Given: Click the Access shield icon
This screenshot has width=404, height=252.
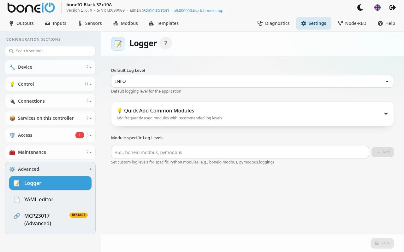Looking at the screenshot, I should click(12, 135).
